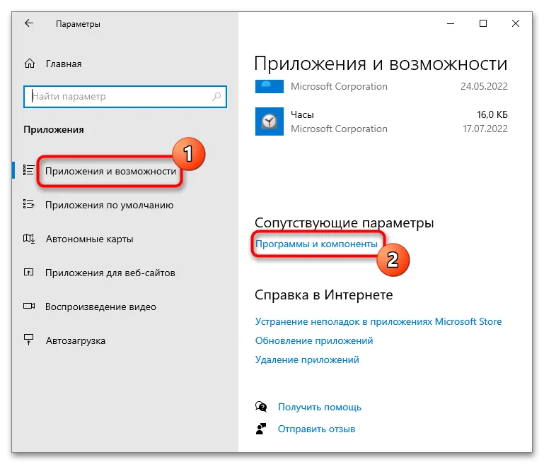
Task: Click the Воспроизведение видео camera icon
Action: click(29, 307)
